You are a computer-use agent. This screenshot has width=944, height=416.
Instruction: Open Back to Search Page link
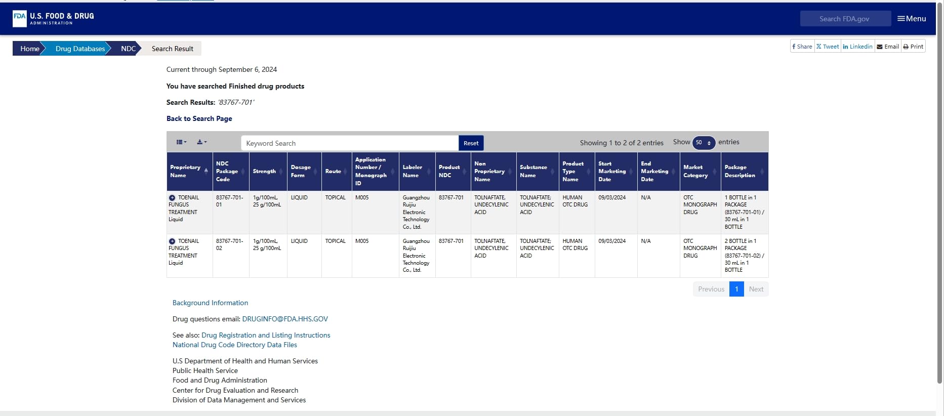tap(199, 118)
